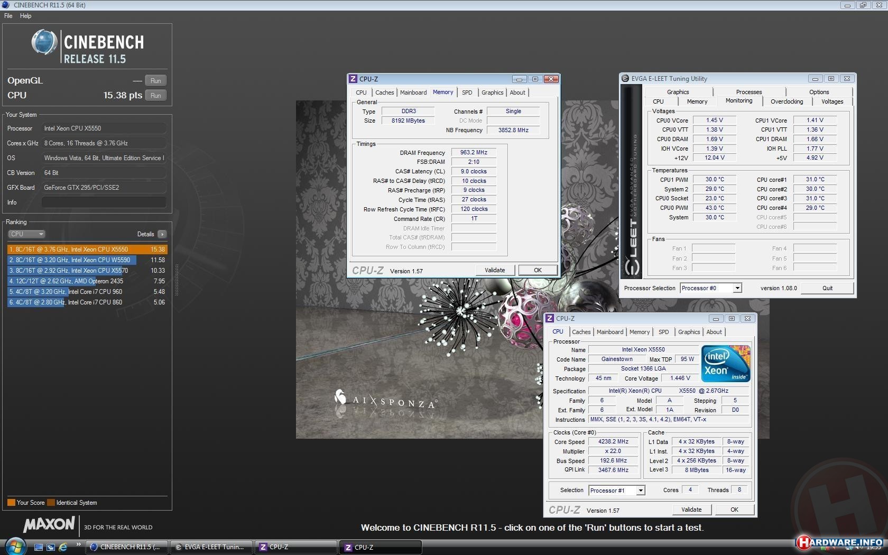Click Validate in CPU-Z processor window

coord(691,510)
